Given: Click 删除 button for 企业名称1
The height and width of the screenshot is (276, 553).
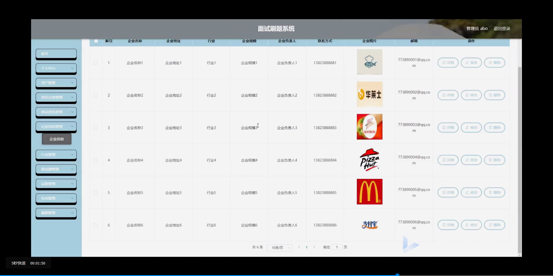Looking at the screenshot, I should [495, 63].
